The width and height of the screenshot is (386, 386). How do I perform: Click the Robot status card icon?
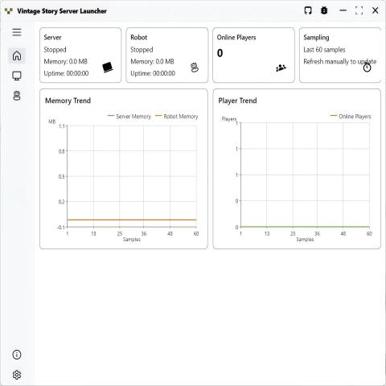195,68
